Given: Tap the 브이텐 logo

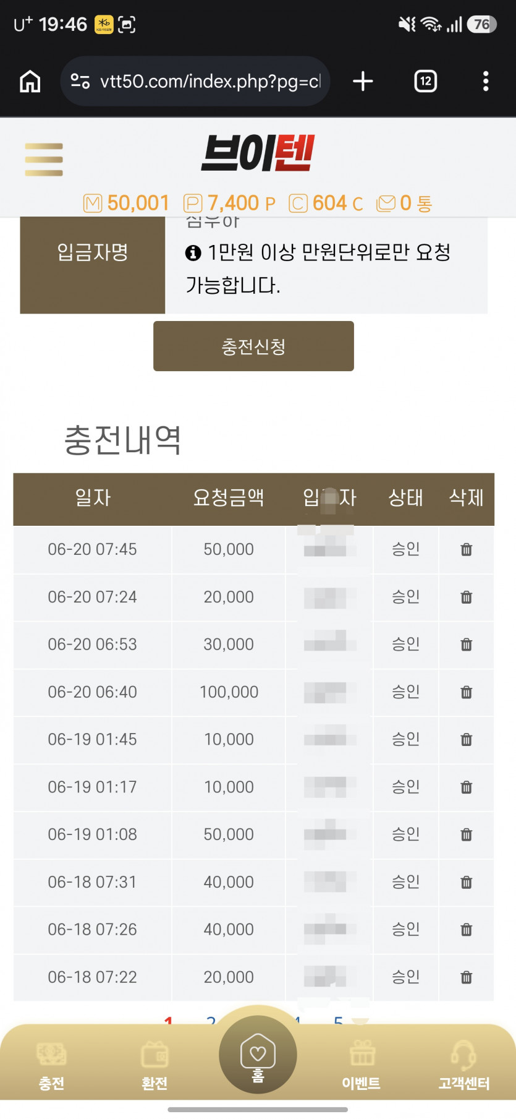Looking at the screenshot, I should click(x=258, y=153).
